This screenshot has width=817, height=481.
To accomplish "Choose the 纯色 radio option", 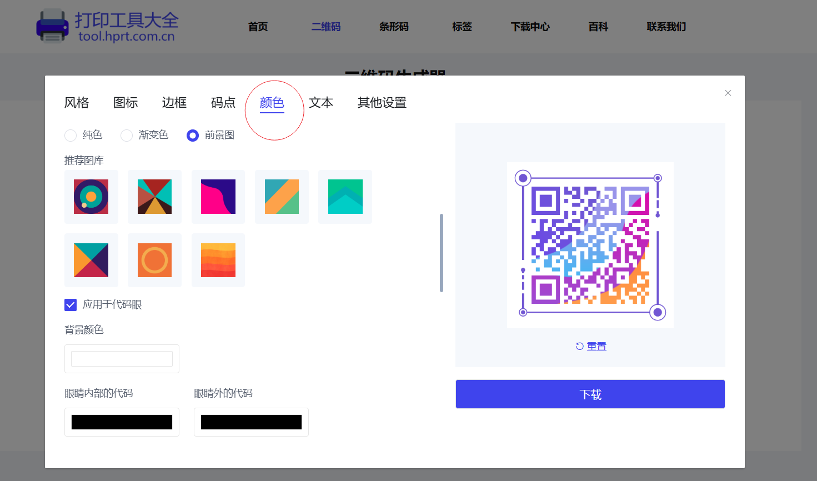I will click(71, 136).
